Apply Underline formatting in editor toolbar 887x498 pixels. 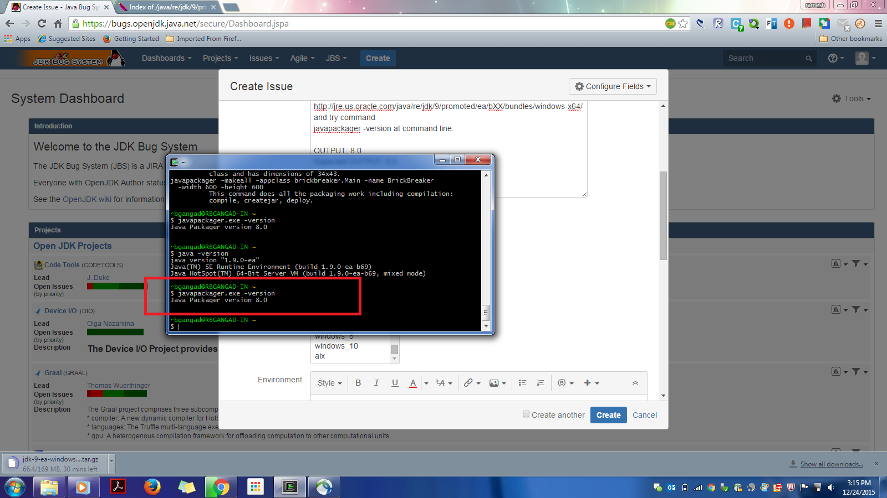click(395, 383)
